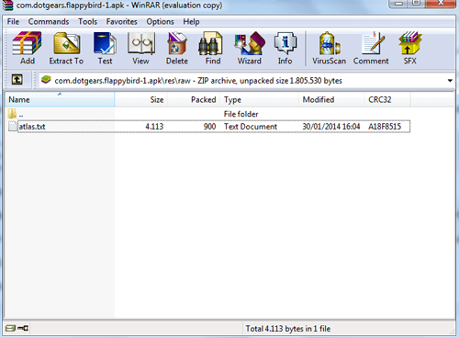Viewport: 459px width, 338px height.
Task: Click the key password status icon
Action: pos(23,328)
